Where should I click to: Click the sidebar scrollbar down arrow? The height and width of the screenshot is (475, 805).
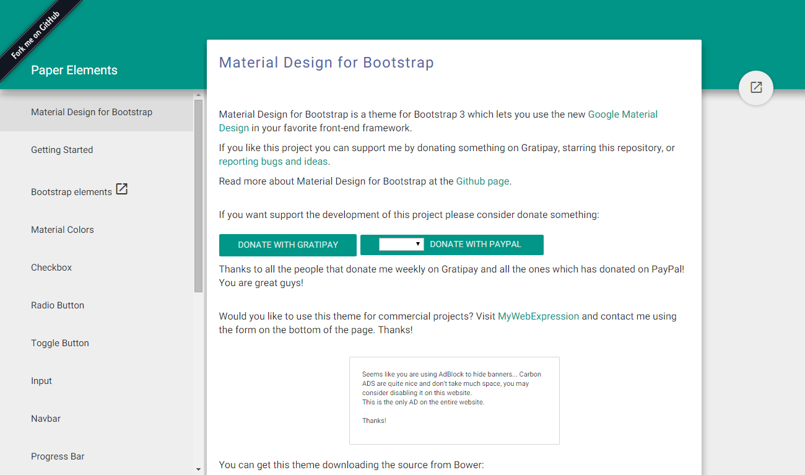198,469
